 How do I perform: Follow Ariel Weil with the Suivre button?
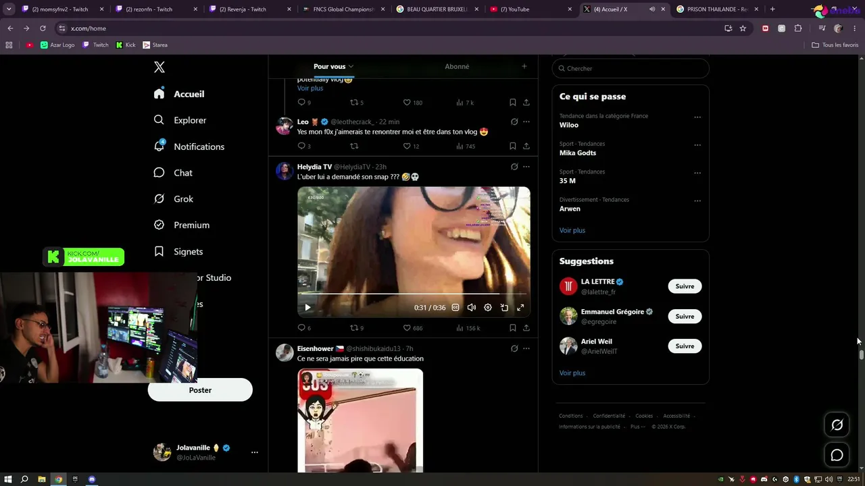(685, 346)
